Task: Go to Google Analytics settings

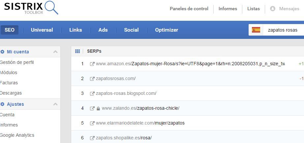Action: 17,135
